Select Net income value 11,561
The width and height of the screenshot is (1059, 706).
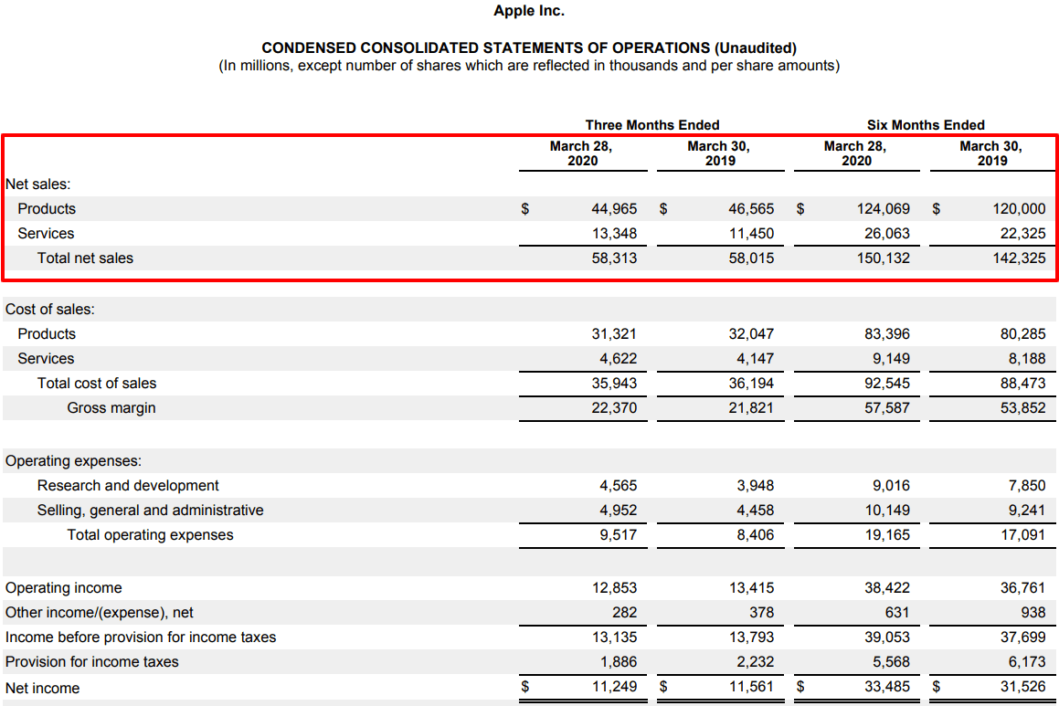pyautogui.click(x=751, y=687)
